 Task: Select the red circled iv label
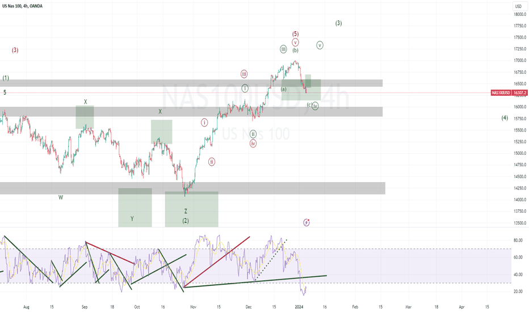coord(253,144)
